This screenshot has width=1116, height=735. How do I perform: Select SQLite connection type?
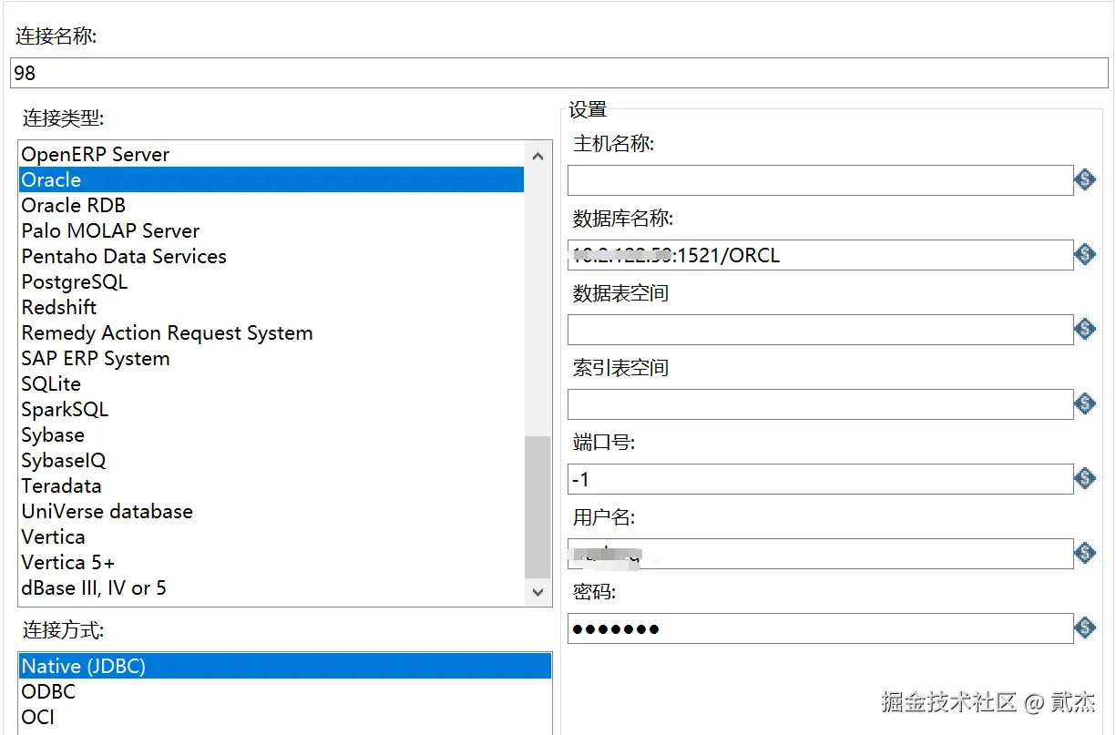coord(271,384)
